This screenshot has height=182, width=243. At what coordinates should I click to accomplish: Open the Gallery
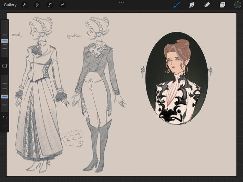tap(10, 5)
